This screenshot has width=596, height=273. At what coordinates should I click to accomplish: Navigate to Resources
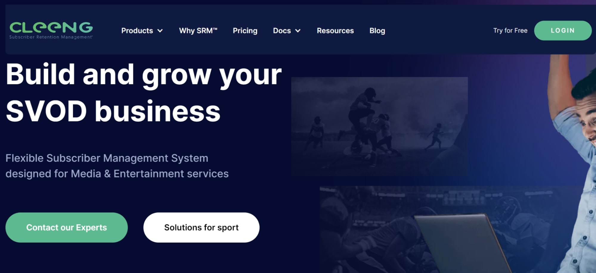tap(335, 31)
